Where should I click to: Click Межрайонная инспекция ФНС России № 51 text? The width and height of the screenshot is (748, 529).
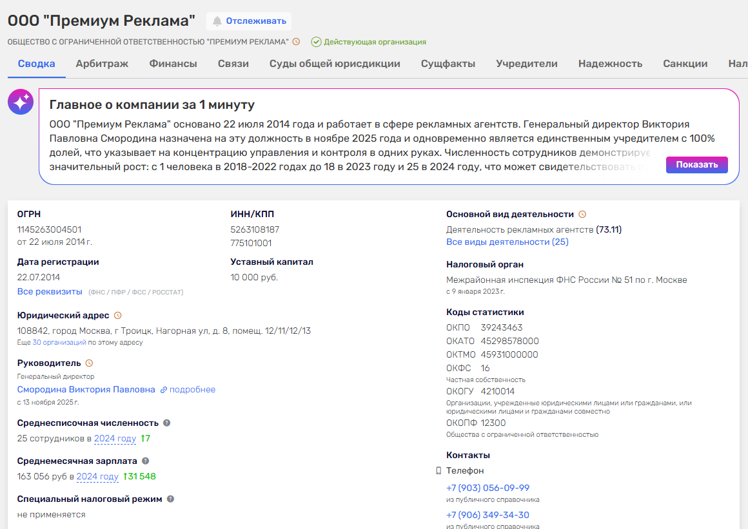click(x=566, y=280)
